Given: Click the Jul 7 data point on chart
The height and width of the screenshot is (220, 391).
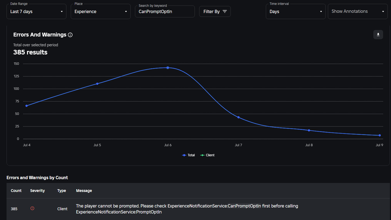Looking at the screenshot, I should 238,117.
